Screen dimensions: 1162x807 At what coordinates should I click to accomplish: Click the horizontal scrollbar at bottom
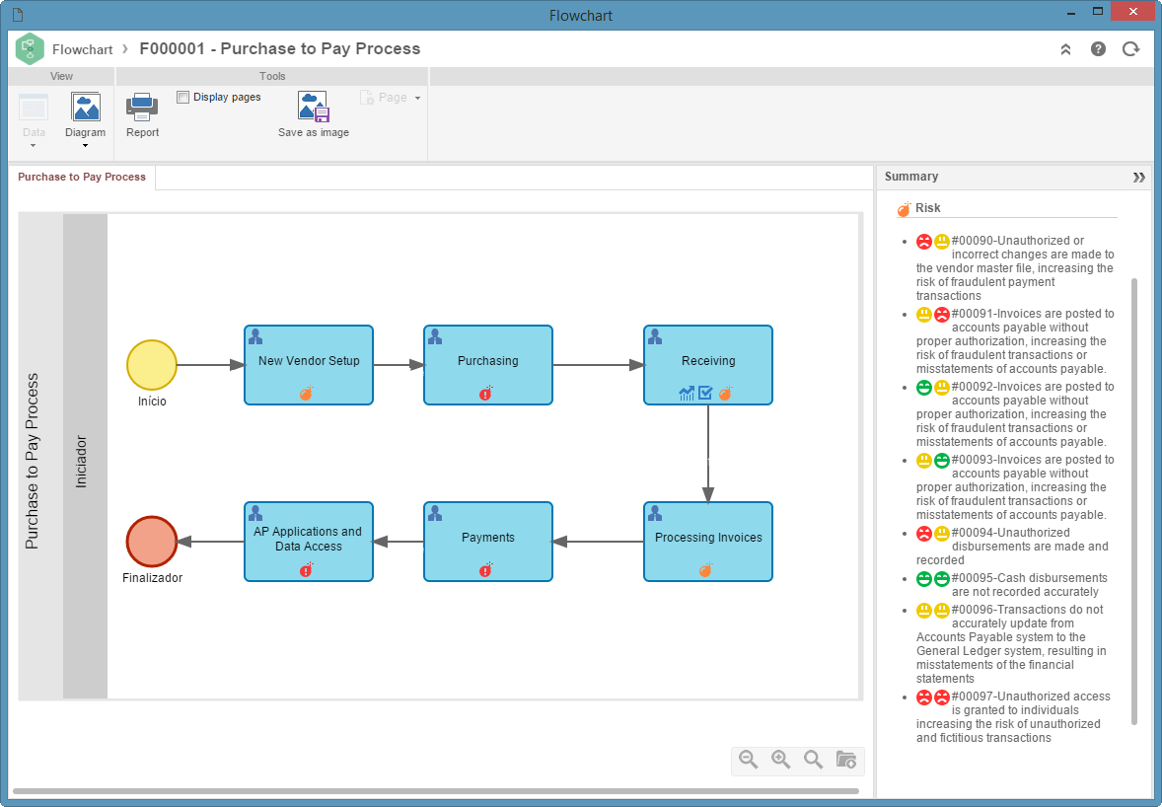pyautogui.click(x=436, y=791)
